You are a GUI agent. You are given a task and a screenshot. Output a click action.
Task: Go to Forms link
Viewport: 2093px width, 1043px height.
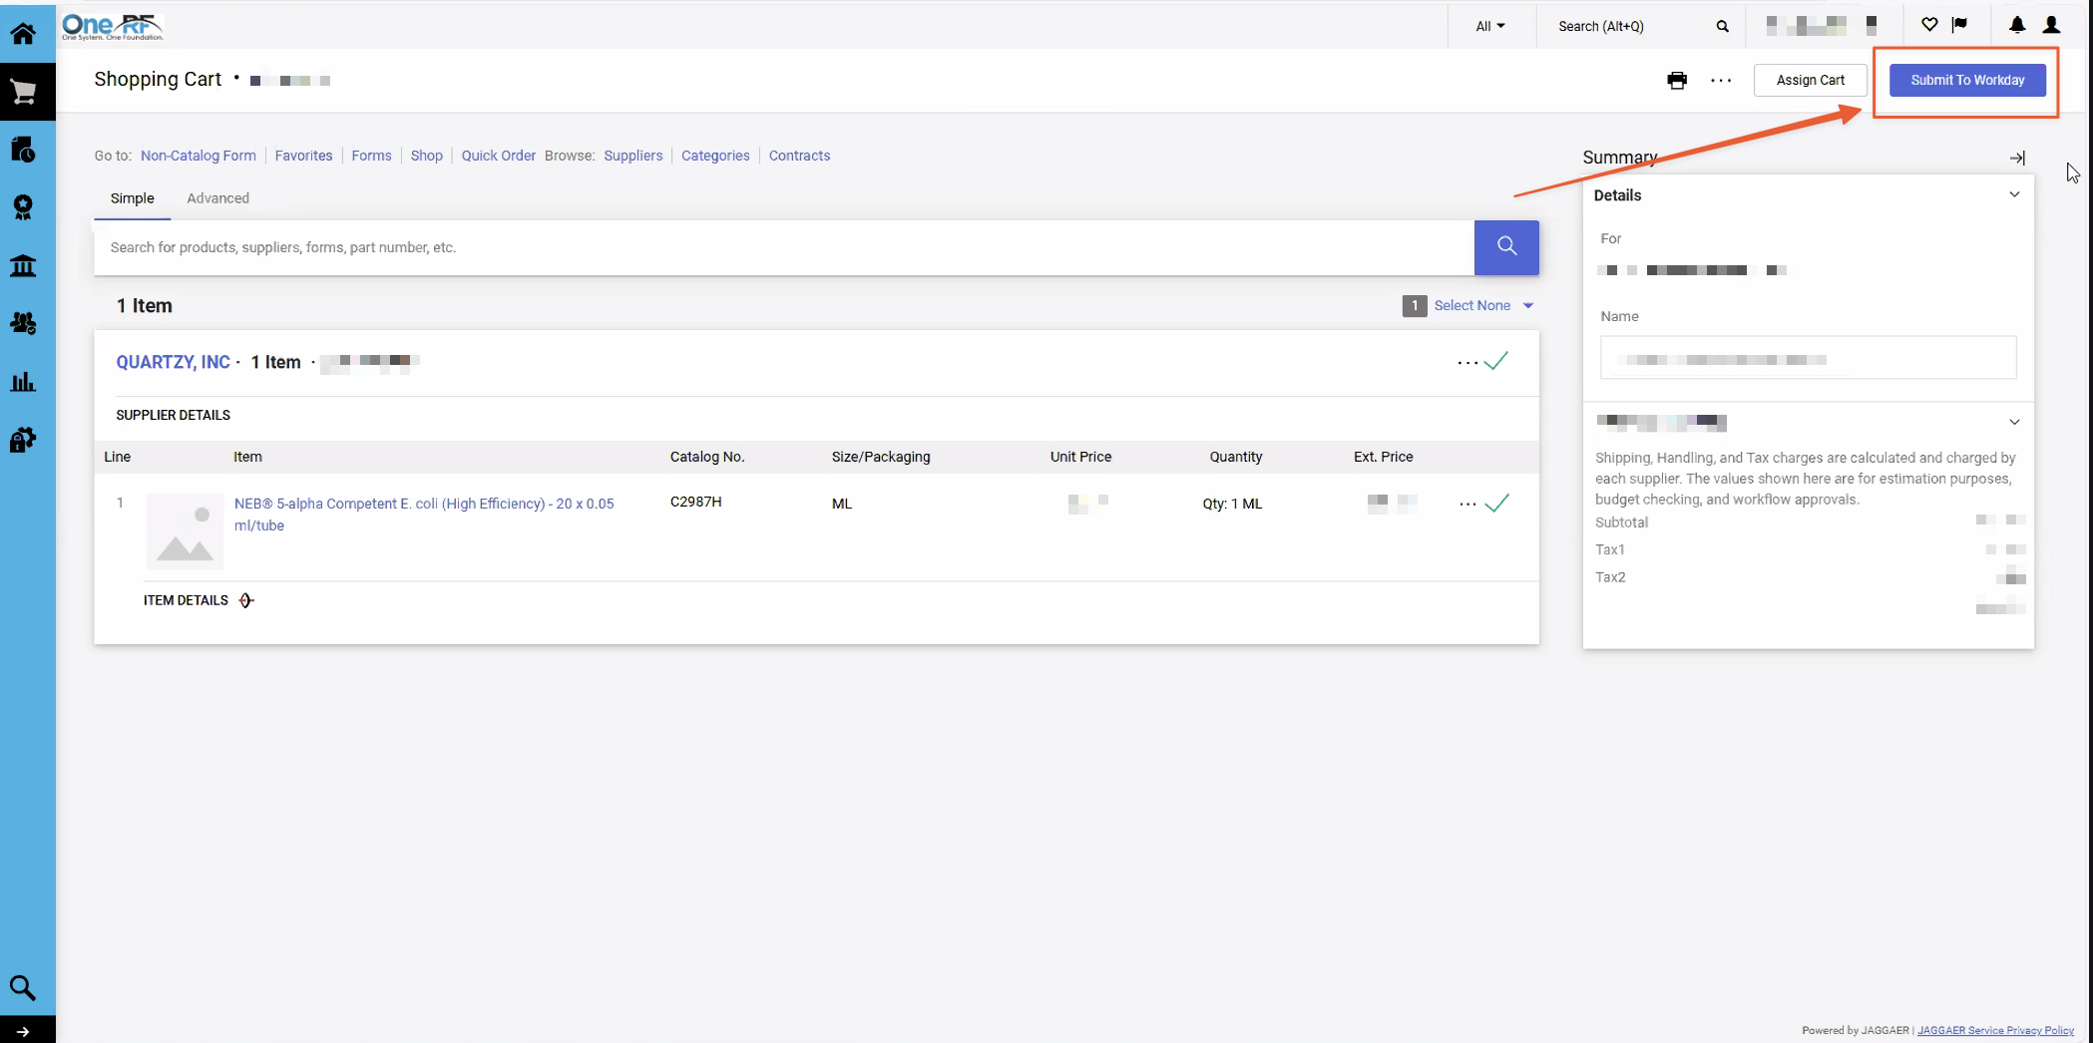point(371,156)
